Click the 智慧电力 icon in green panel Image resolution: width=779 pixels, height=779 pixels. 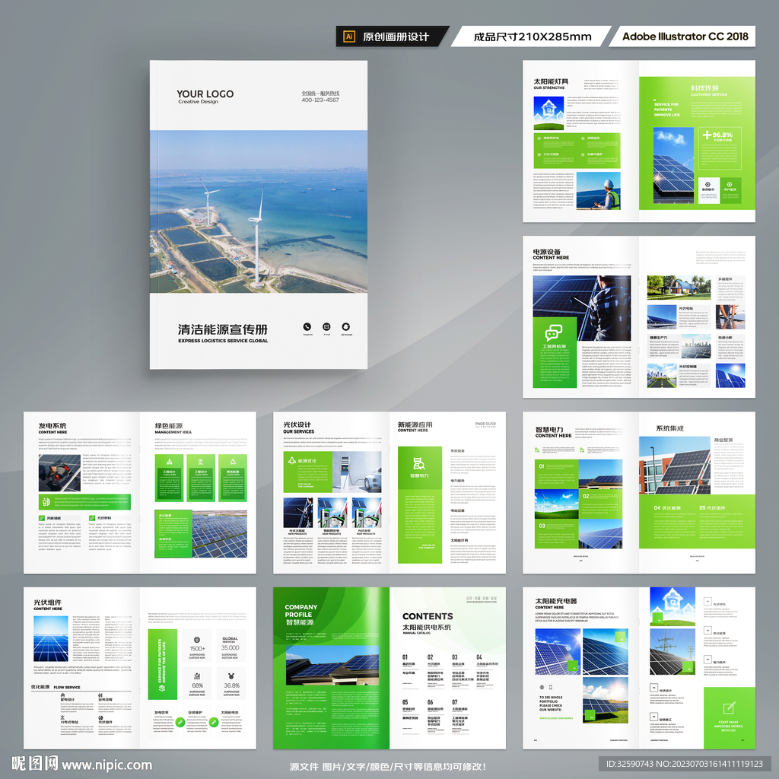click(x=419, y=463)
